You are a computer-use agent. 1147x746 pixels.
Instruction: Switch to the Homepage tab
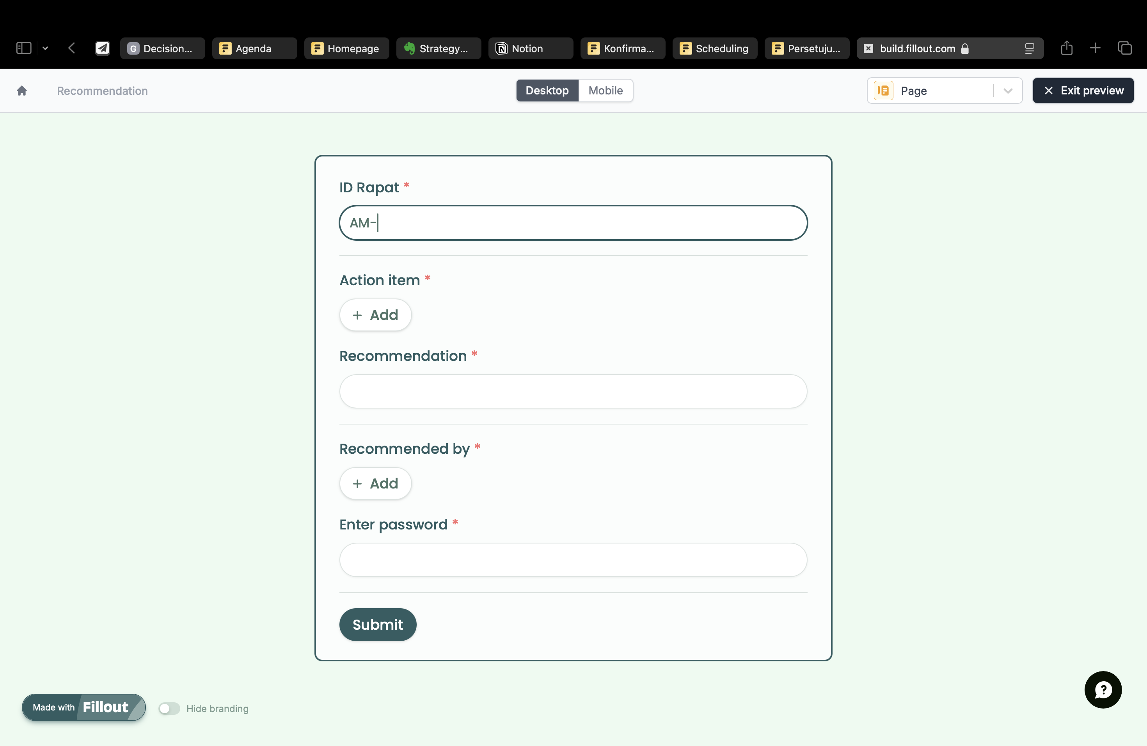[346, 48]
